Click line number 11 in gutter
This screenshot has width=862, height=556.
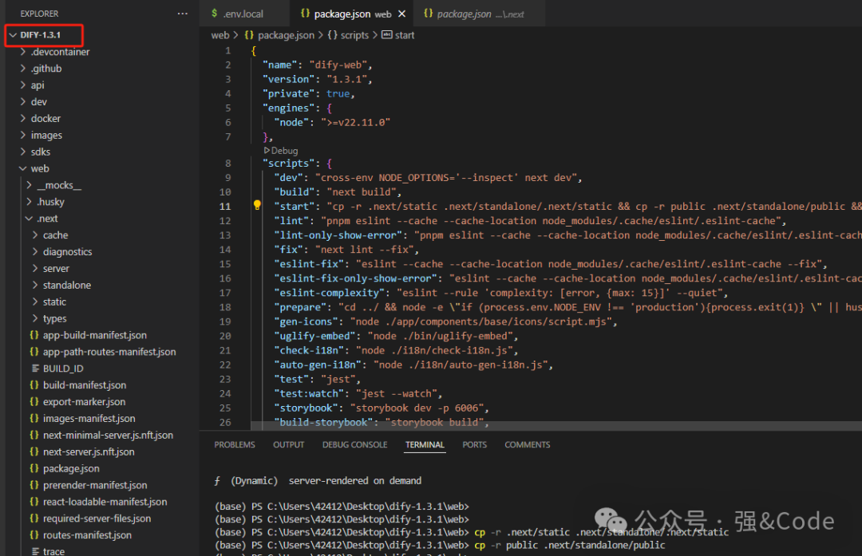point(225,207)
